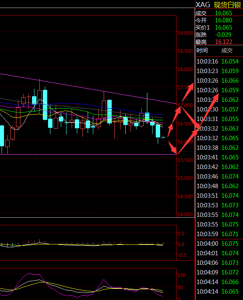Click the 15.500 price axis label
The image size is (243, 300).
[x=185, y=160]
